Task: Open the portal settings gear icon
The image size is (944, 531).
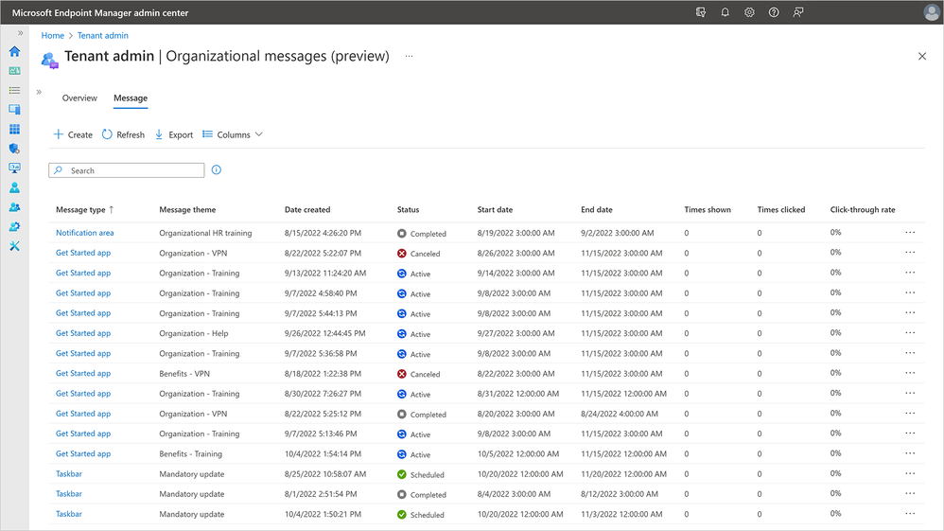Action: [x=749, y=12]
